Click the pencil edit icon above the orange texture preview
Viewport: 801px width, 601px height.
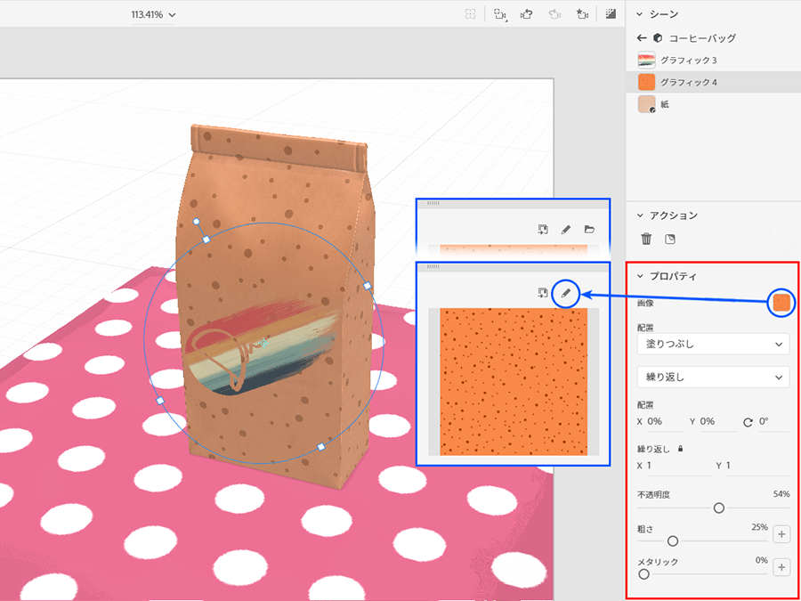click(565, 292)
